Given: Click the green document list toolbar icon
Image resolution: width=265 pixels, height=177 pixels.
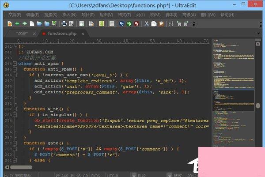Looking at the screenshot, I should 81,24.
